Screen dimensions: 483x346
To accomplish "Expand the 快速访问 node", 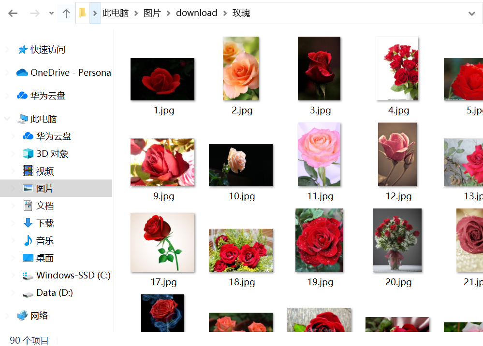I will click(x=7, y=50).
